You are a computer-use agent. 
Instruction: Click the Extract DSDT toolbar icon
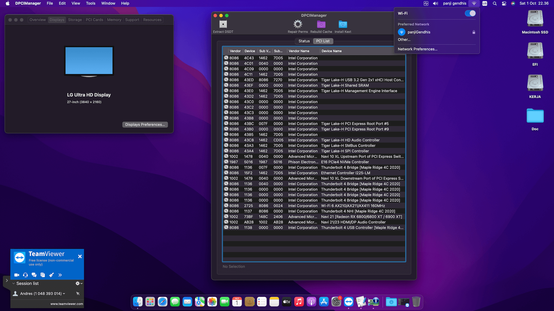click(223, 24)
